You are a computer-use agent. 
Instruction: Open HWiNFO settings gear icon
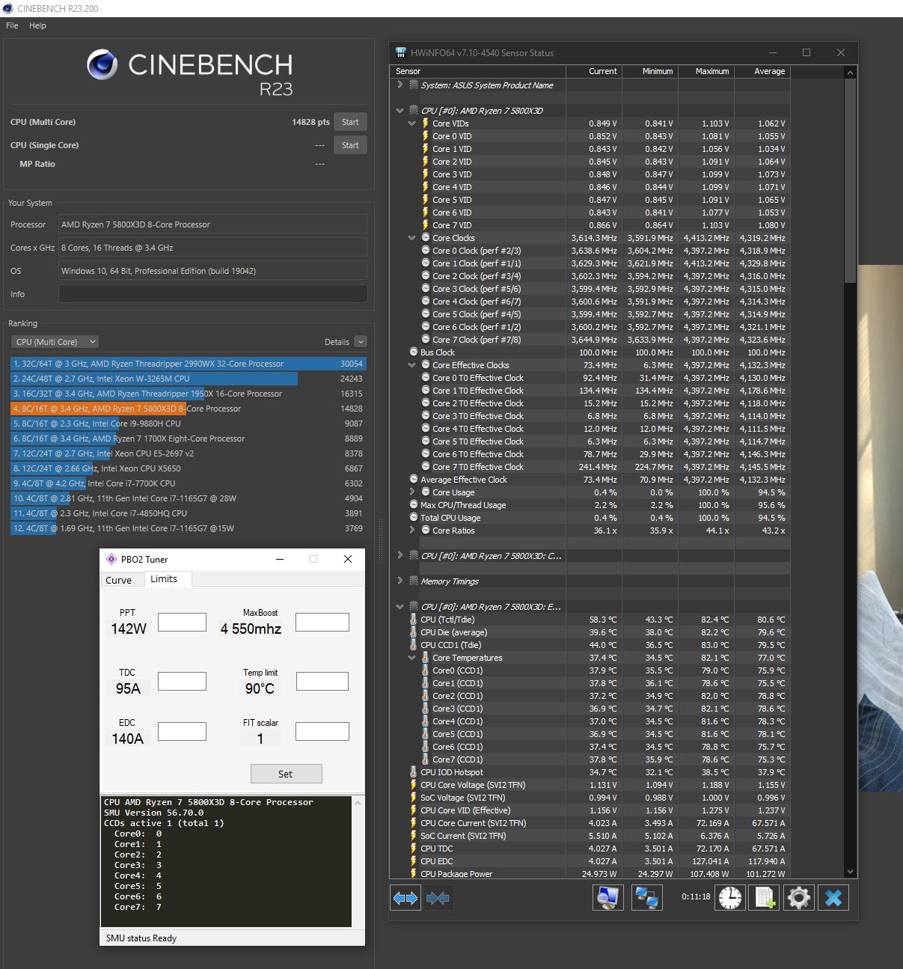798,897
